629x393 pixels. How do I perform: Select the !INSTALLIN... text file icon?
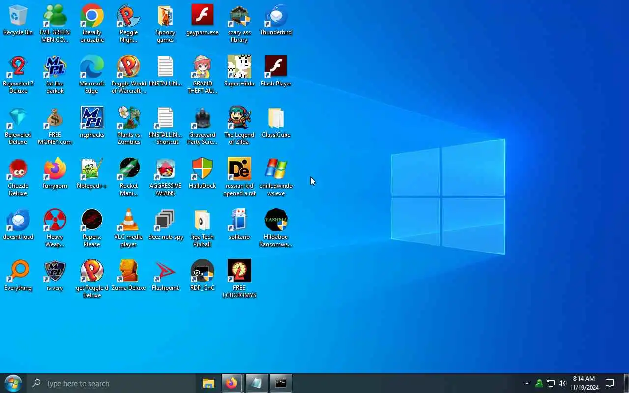(166, 72)
